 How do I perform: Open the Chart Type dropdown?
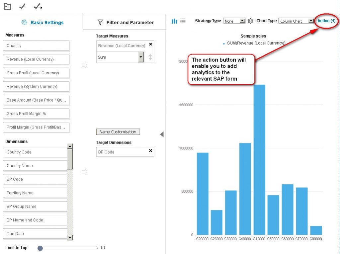pyautogui.click(x=310, y=21)
